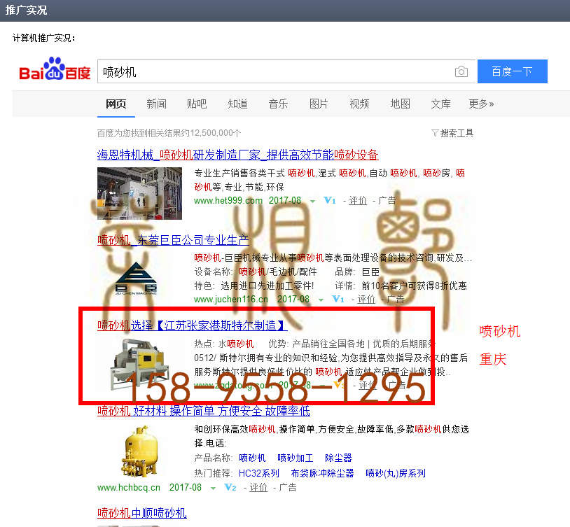Screen dimensions: 570x527
Task: Switch to the 地图 tab
Action: [401, 104]
